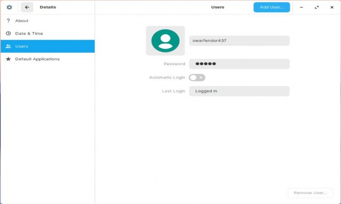The width and height of the screenshot is (341, 204).
Task: Change the teal user avatar picture
Action: (x=165, y=41)
